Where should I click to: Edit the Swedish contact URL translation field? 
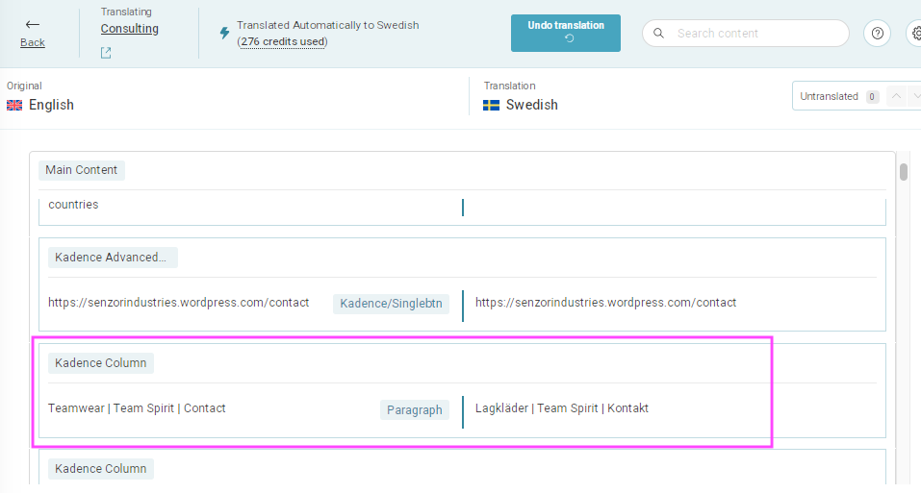pos(605,303)
